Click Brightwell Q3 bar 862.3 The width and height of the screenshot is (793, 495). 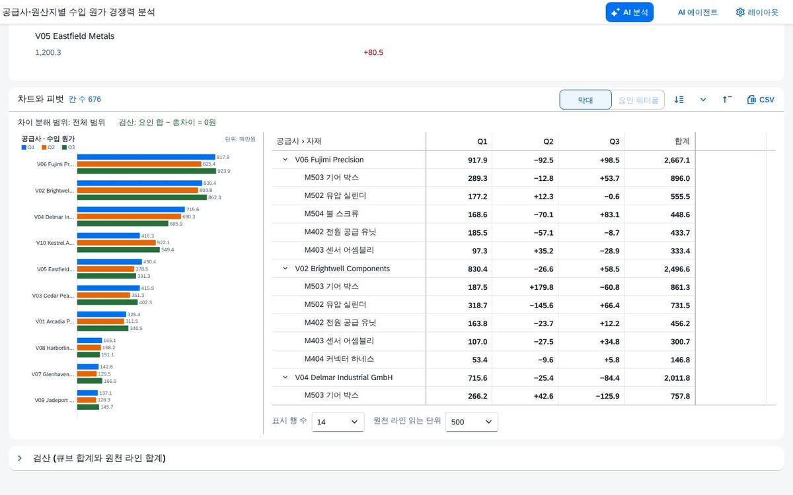[x=142, y=197]
